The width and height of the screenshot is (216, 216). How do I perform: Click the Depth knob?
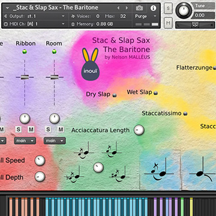[40, 176]
